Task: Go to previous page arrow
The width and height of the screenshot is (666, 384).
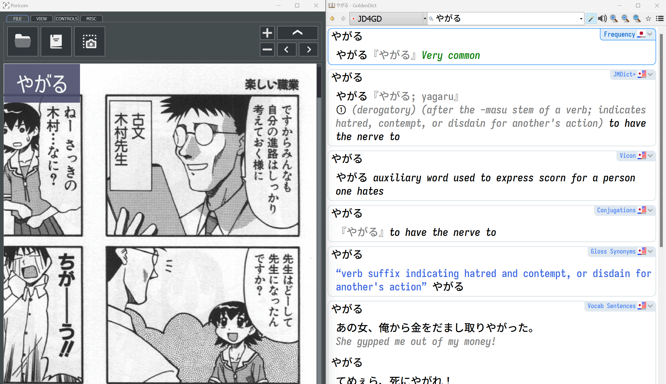Action: point(287,49)
